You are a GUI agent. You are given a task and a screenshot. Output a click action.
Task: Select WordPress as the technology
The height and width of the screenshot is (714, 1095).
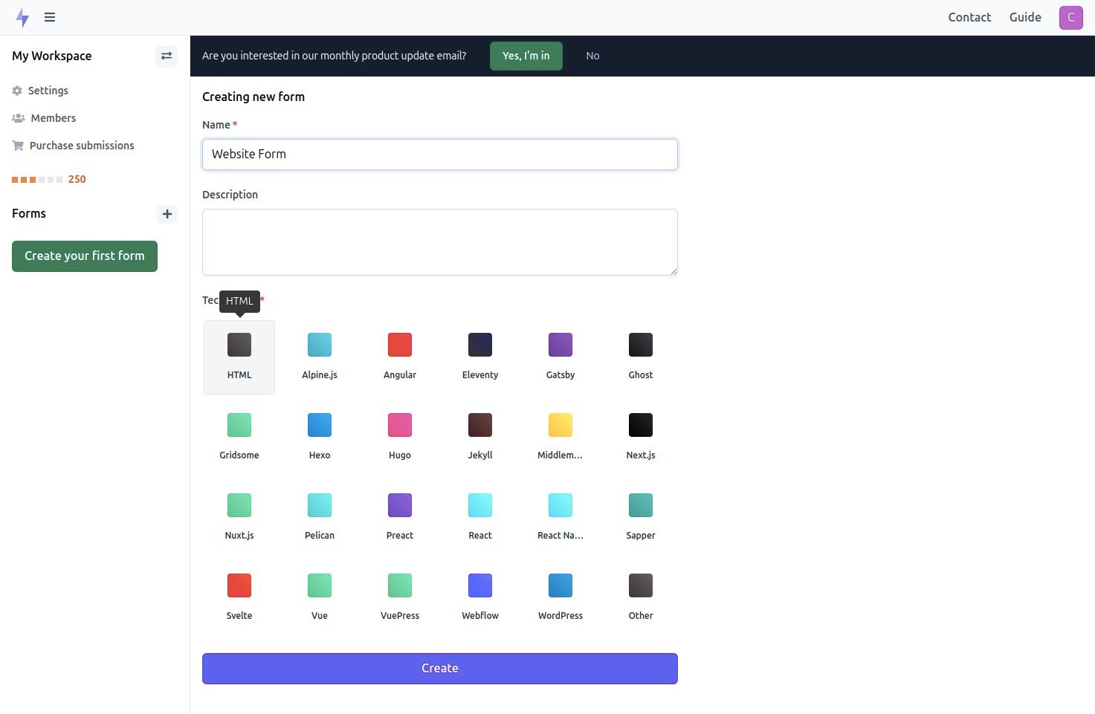pyautogui.click(x=560, y=585)
